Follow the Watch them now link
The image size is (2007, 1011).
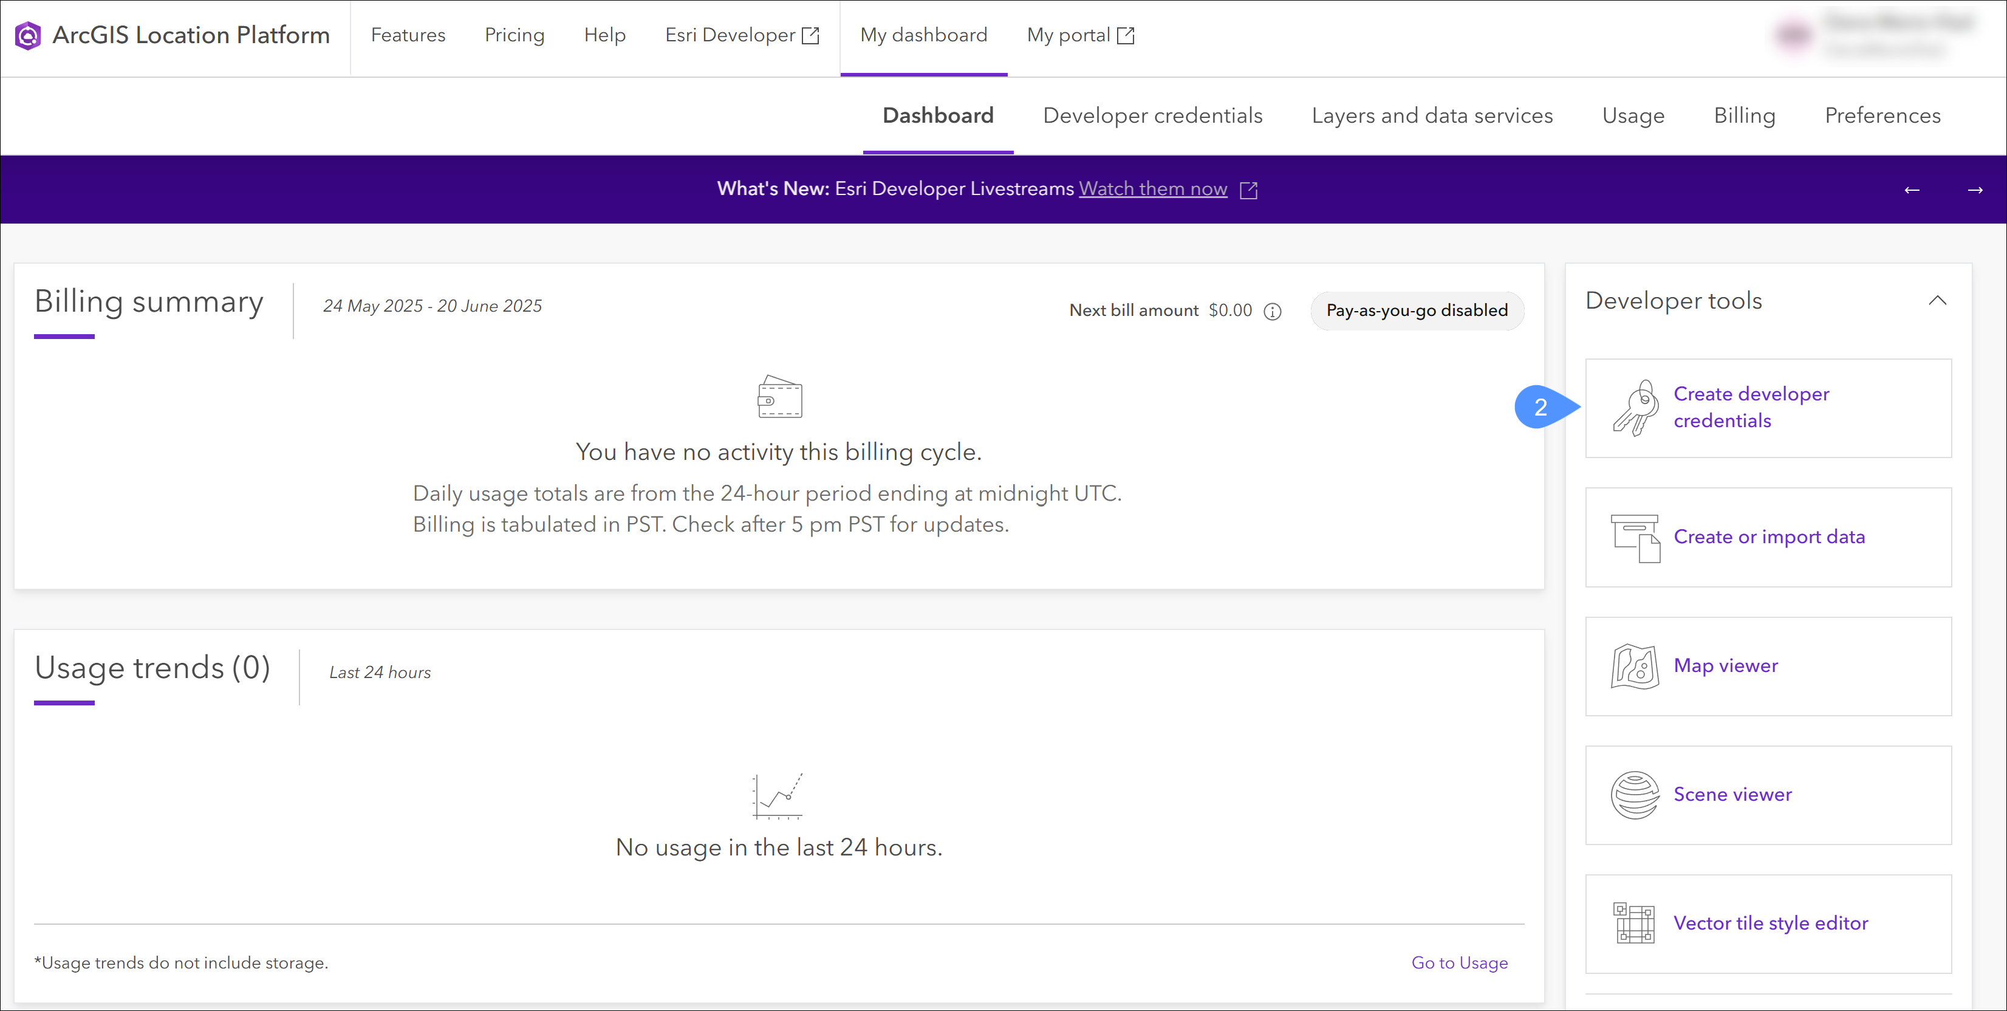click(x=1152, y=190)
